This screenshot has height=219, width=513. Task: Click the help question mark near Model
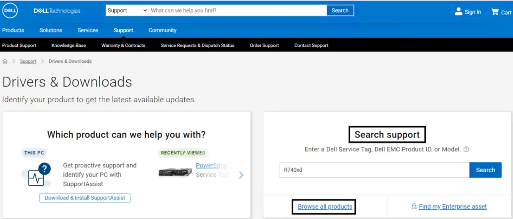click(466, 149)
